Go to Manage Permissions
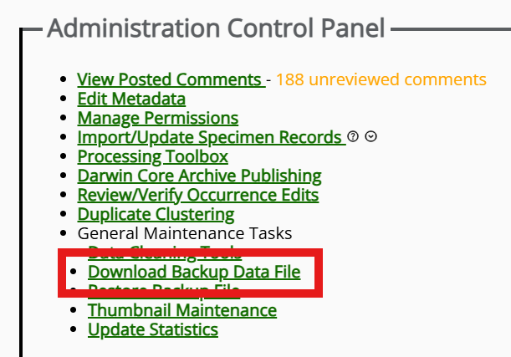Viewport: 511px width, 357px height. click(158, 119)
